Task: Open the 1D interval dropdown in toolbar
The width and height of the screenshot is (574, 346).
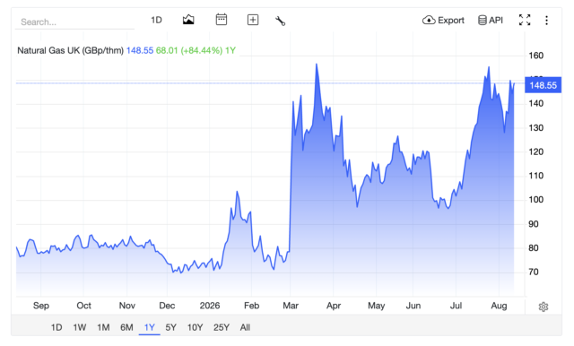Action: (156, 20)
